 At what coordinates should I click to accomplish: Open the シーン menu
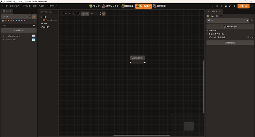[x=5, y=6]
